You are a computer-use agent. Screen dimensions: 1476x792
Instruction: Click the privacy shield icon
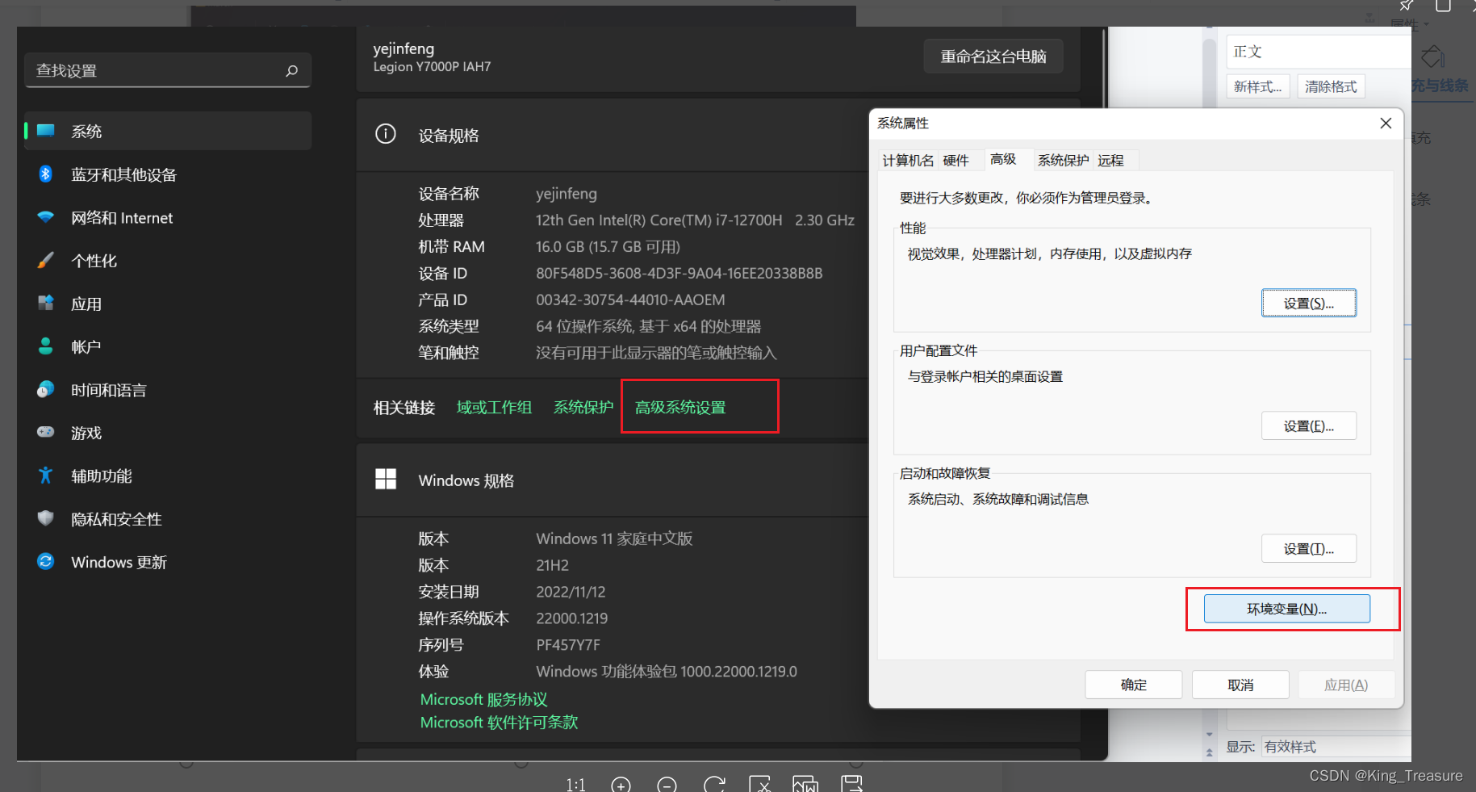coord(46,518)
